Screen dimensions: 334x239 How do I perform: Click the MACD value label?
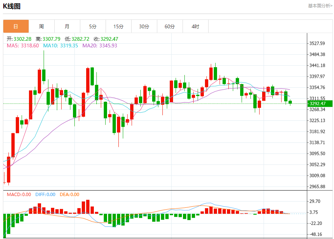[x=19, y=195]
